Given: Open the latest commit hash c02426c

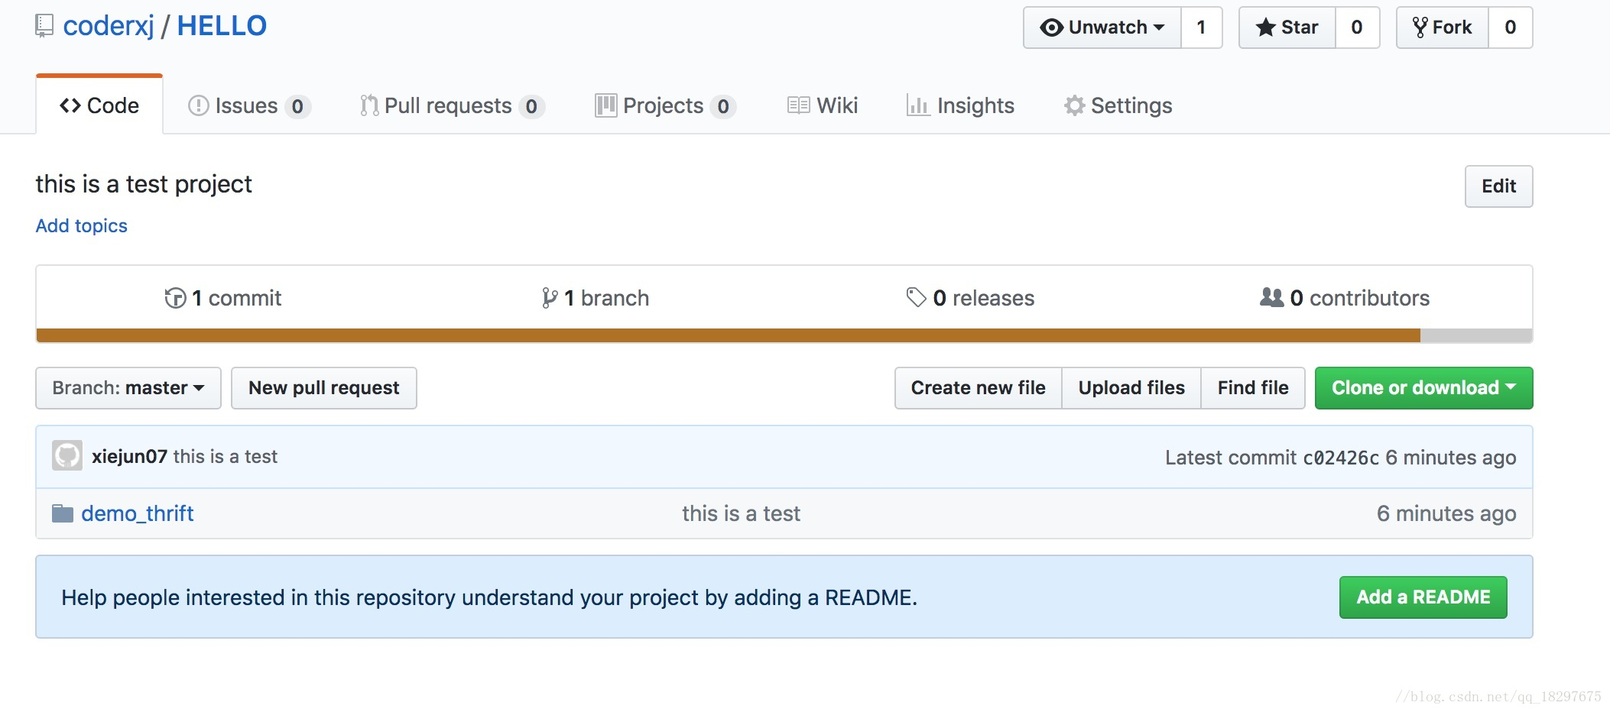Looking at the screenshot, I should pyautogui.click(x=1341, y=458).
